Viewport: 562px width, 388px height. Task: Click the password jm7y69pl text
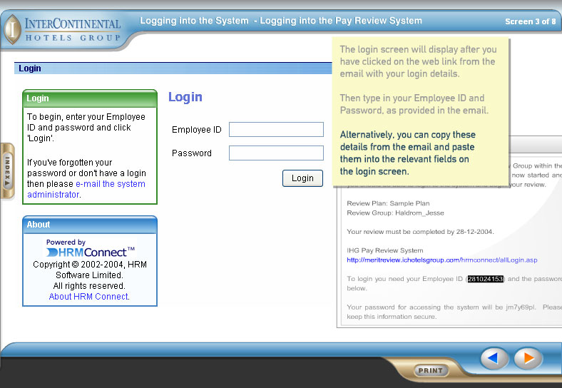pos(520,307)
